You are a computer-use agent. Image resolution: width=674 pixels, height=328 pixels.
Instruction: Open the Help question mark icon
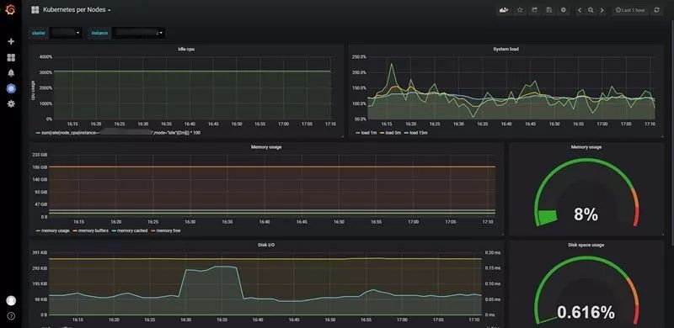[11, 315]
